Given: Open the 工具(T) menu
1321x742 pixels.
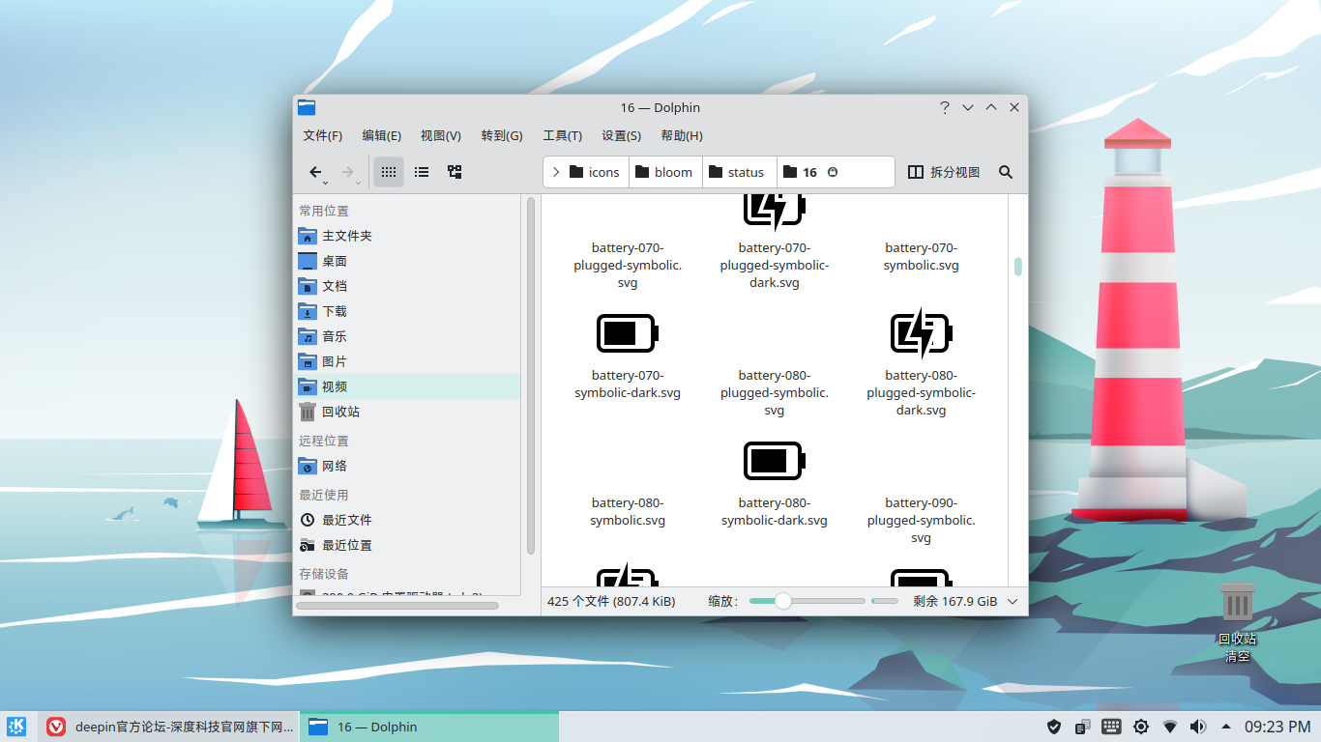Looking at the screenshot, I should pyautogui.click(x=562, y=135).
